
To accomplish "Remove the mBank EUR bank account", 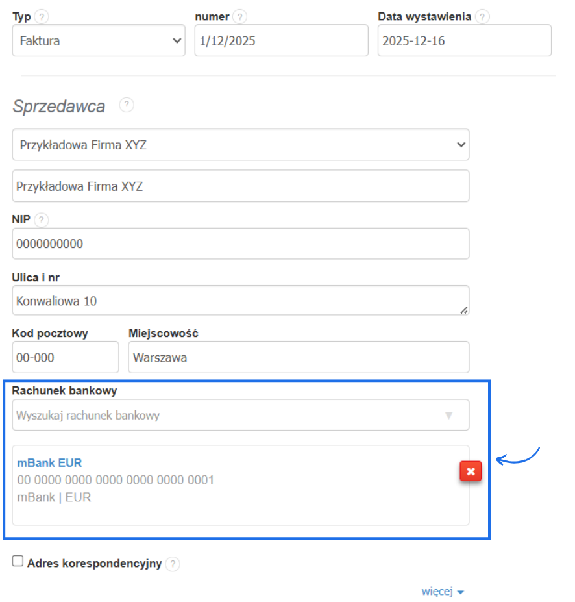I will tap(471, 471).
